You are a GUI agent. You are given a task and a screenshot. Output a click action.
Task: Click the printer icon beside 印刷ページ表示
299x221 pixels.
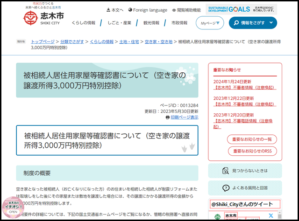(x=168, y=117)
